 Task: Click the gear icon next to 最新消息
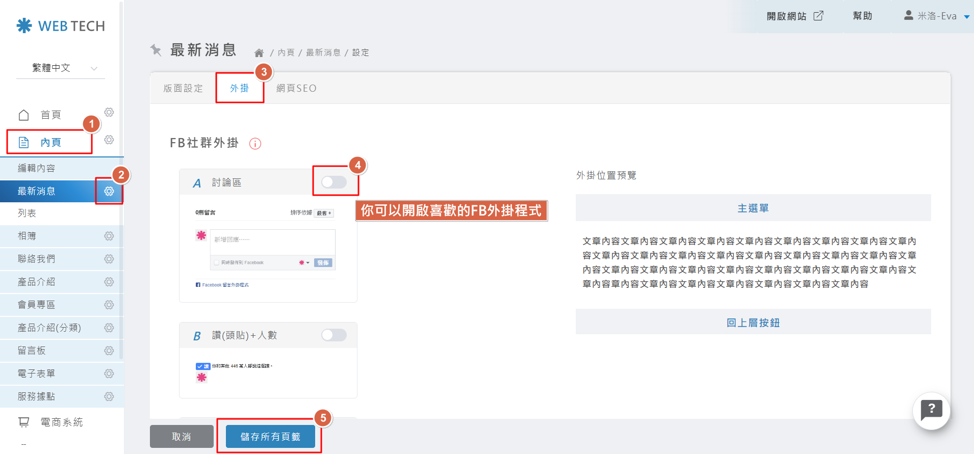[x=109, y=191]
